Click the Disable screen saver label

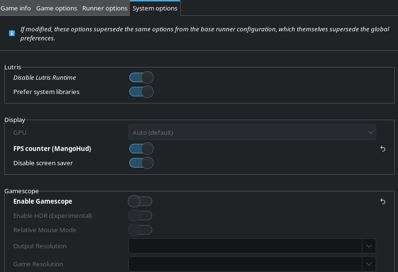coord(43,163)
